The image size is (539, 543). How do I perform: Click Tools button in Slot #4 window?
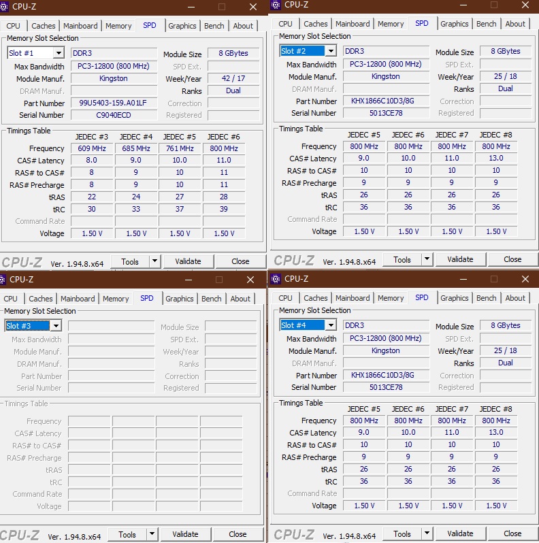[402, 533]
